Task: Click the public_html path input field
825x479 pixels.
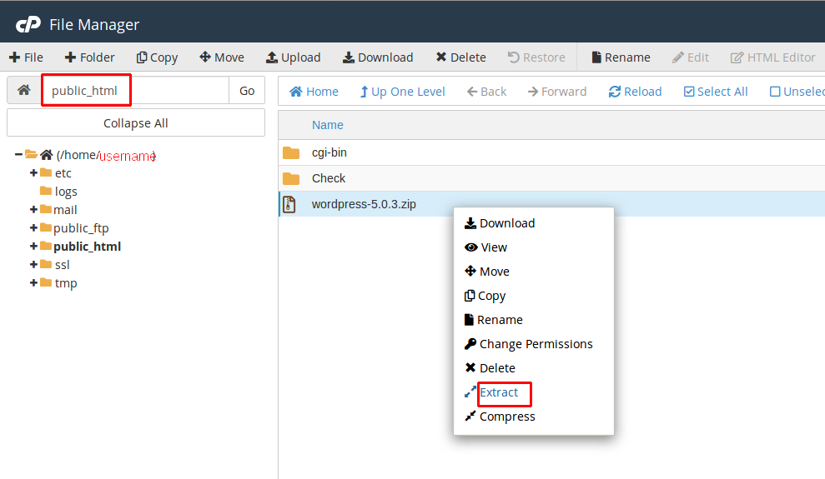Action: coord(135,90)
